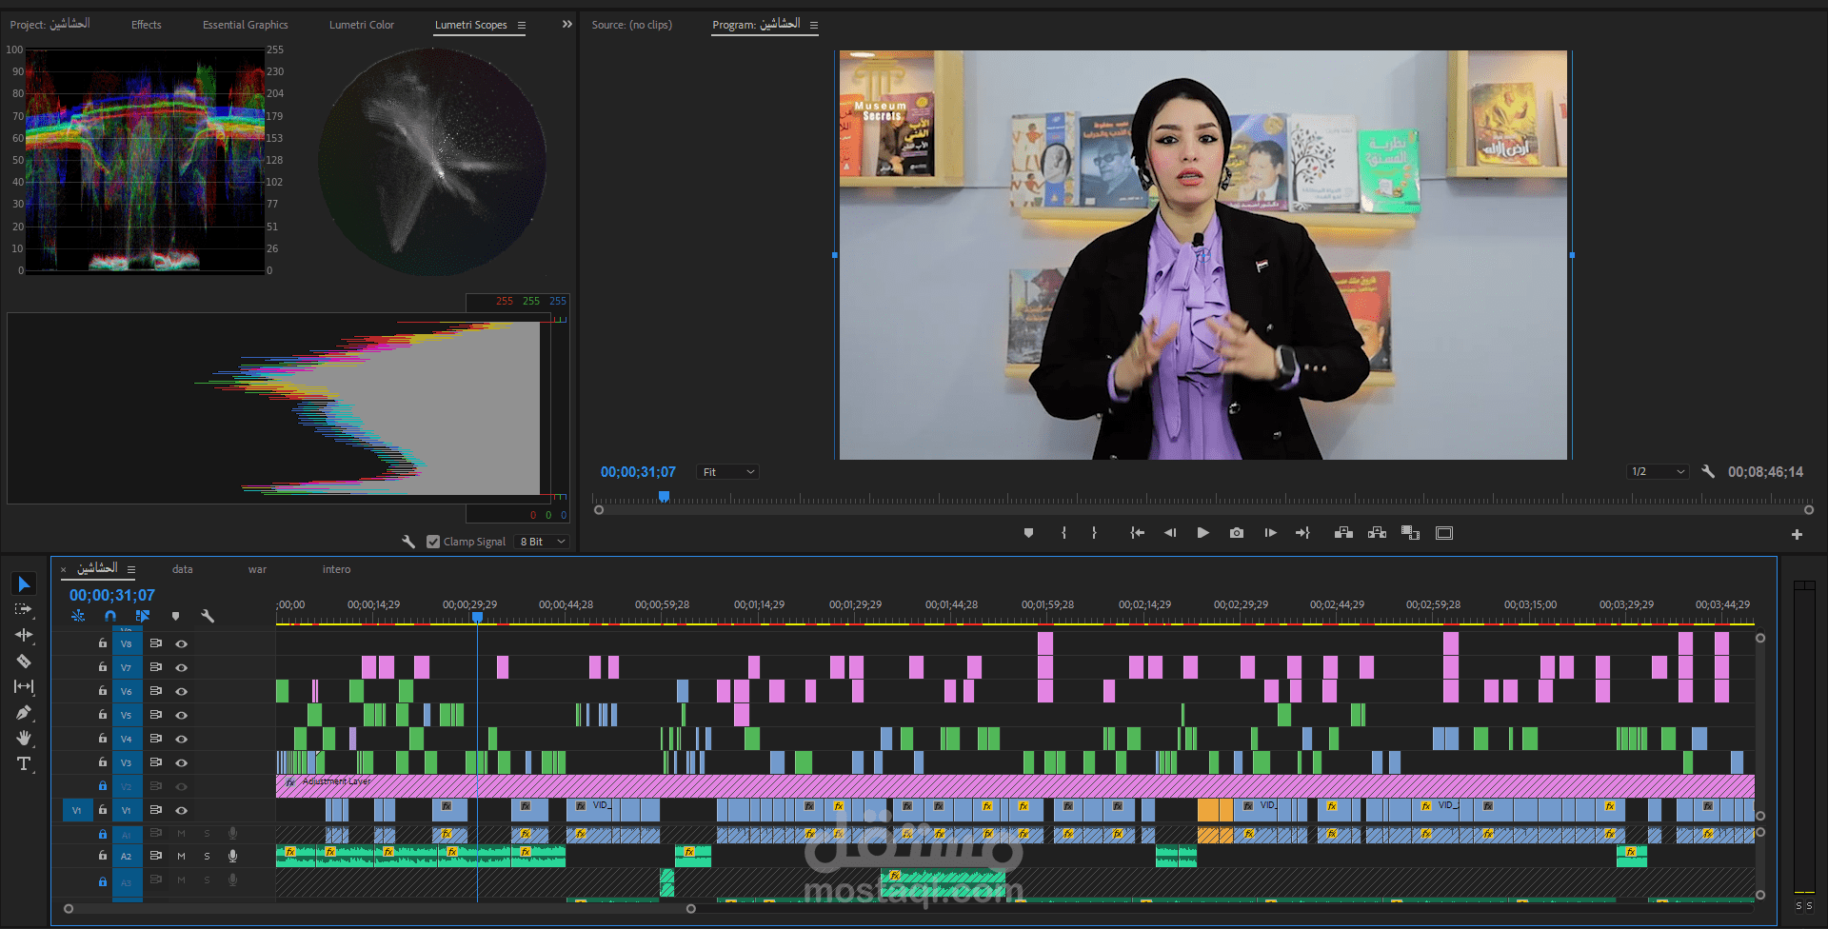
Task: Open the 8 Bit dropdown
Action: (x=543, y=542)
